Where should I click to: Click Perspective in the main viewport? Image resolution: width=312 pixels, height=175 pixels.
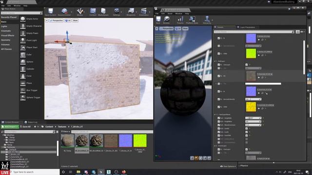57,20
